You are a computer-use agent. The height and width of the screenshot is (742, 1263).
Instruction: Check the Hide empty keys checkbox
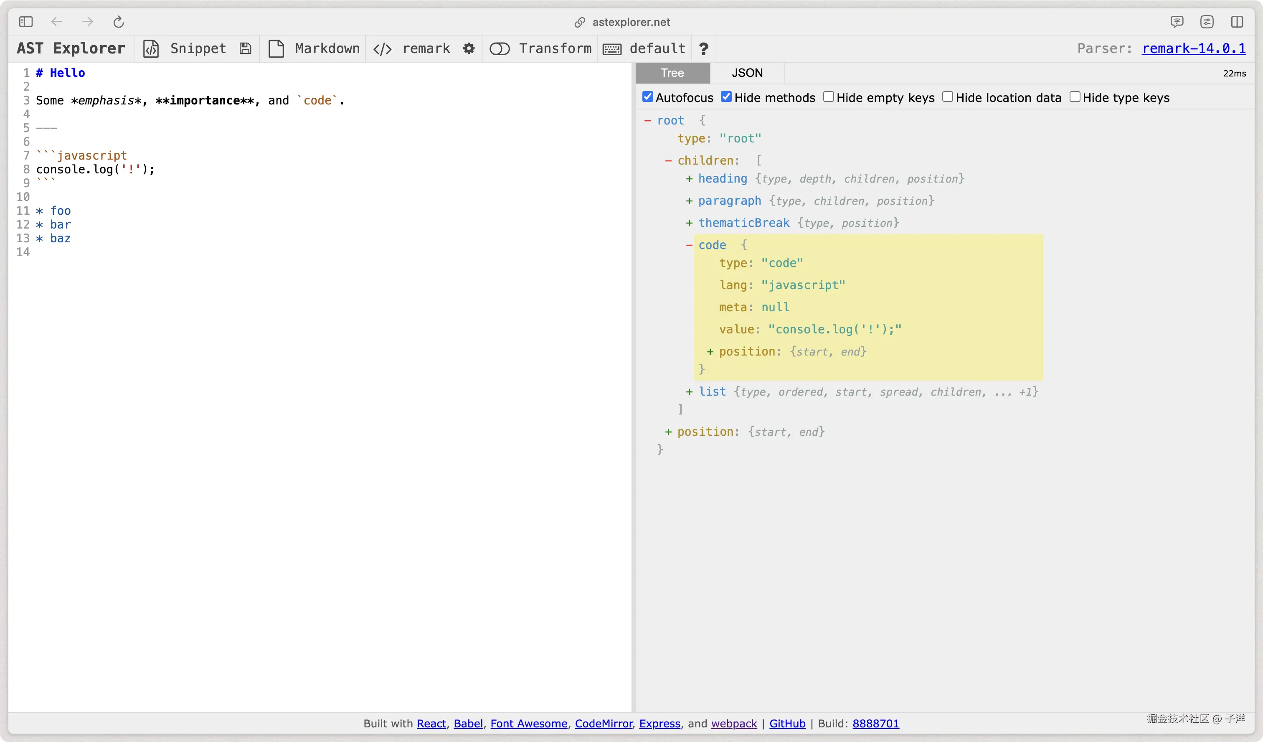(x=829, y=97)
